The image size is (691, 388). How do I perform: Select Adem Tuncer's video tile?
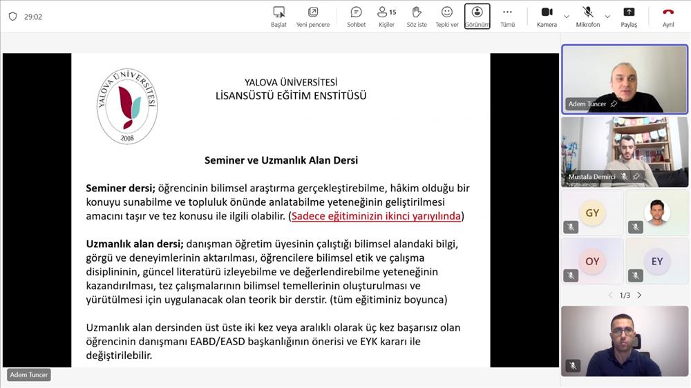tap(624, 79)
